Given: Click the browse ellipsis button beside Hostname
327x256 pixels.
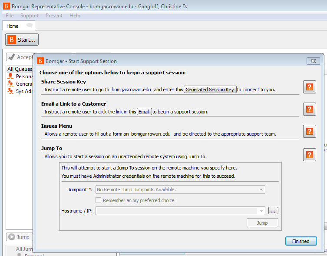Looking at the screenshot, I should click(x=273, y=211).
